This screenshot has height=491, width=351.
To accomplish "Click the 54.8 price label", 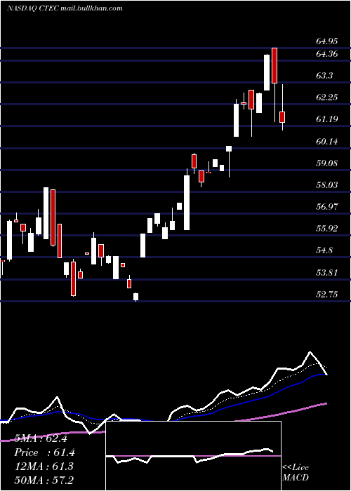I will 324,250.
